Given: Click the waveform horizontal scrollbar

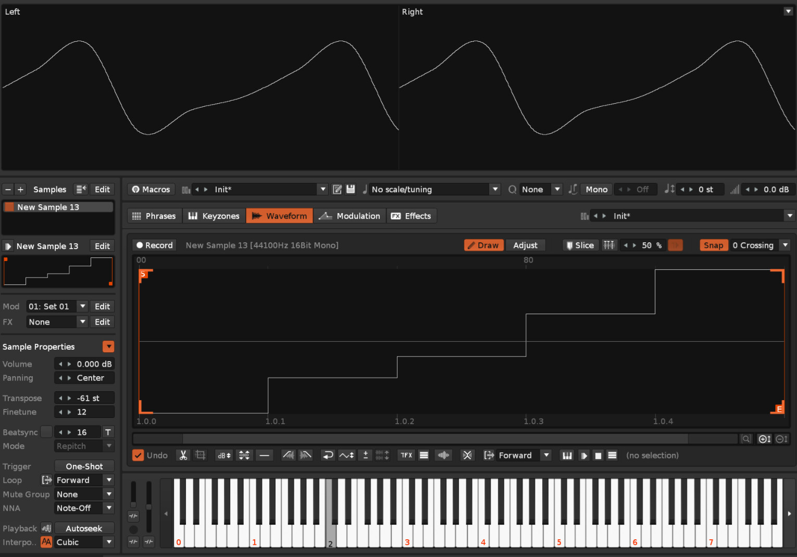Looking at the screenshot, I should click(435, 439).
